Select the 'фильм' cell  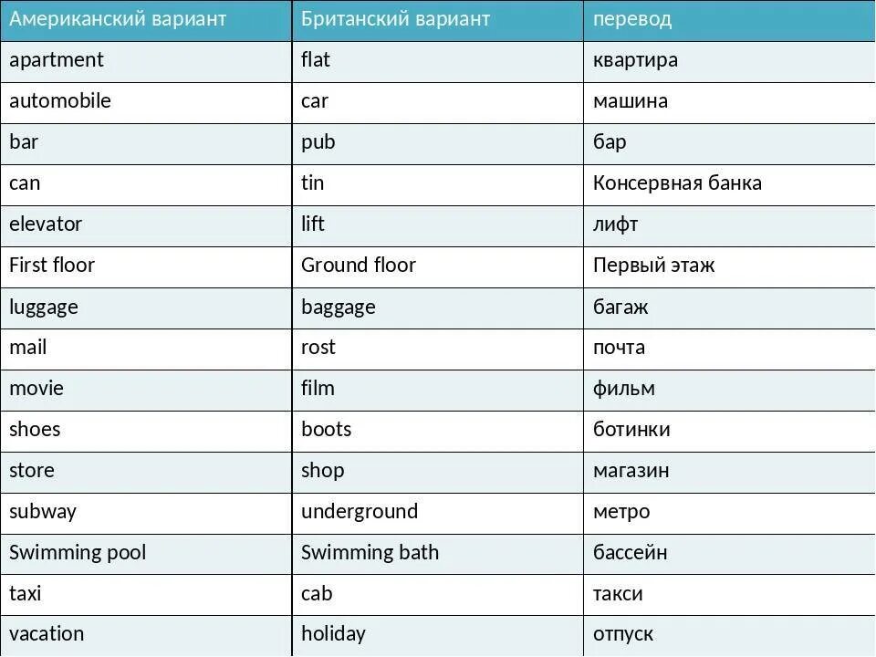click(730, 391)
